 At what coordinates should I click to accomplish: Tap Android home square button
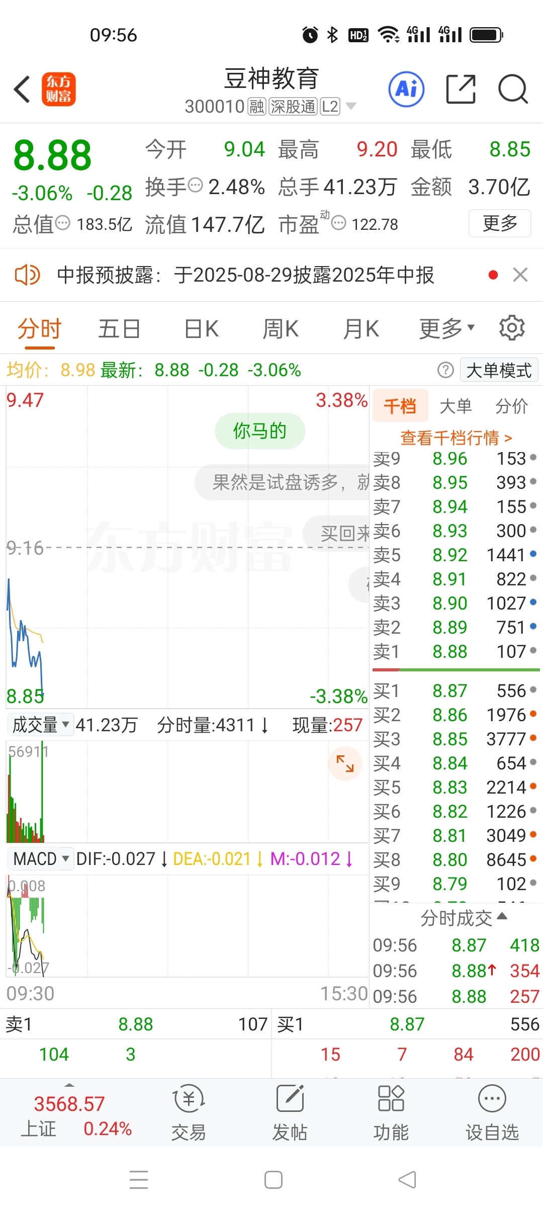pos(274,1180)
